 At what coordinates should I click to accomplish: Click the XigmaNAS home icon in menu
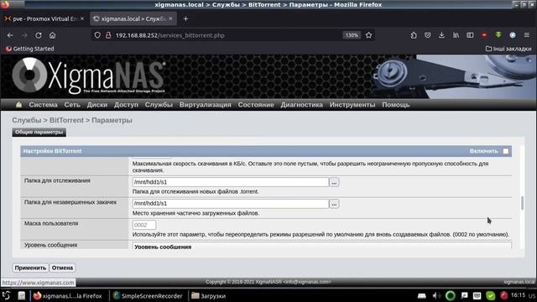(18, 105)
